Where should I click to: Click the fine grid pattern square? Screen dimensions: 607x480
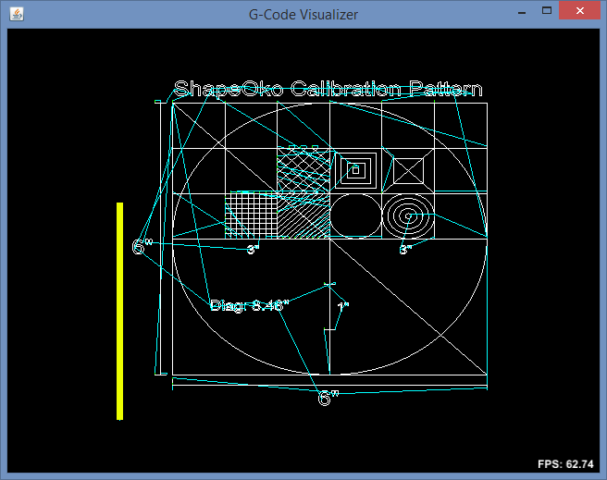(252, 215)
